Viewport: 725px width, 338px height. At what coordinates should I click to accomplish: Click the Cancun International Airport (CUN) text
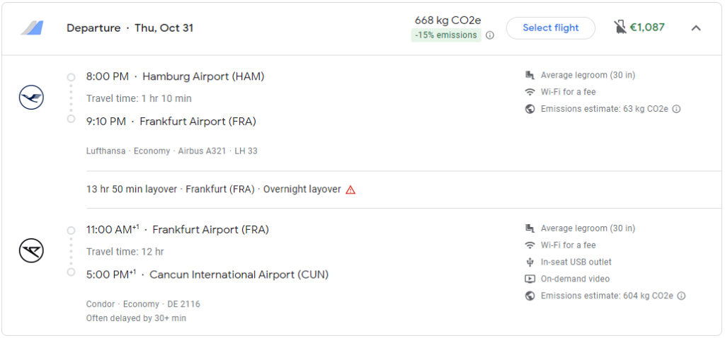click(239, 274)
